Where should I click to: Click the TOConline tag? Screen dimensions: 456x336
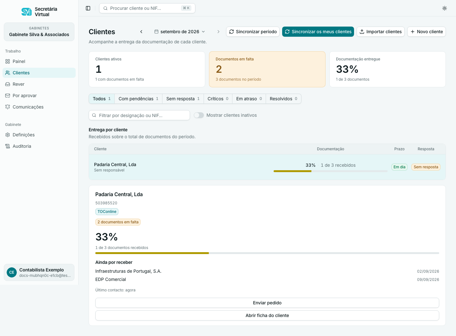point(107,212)
